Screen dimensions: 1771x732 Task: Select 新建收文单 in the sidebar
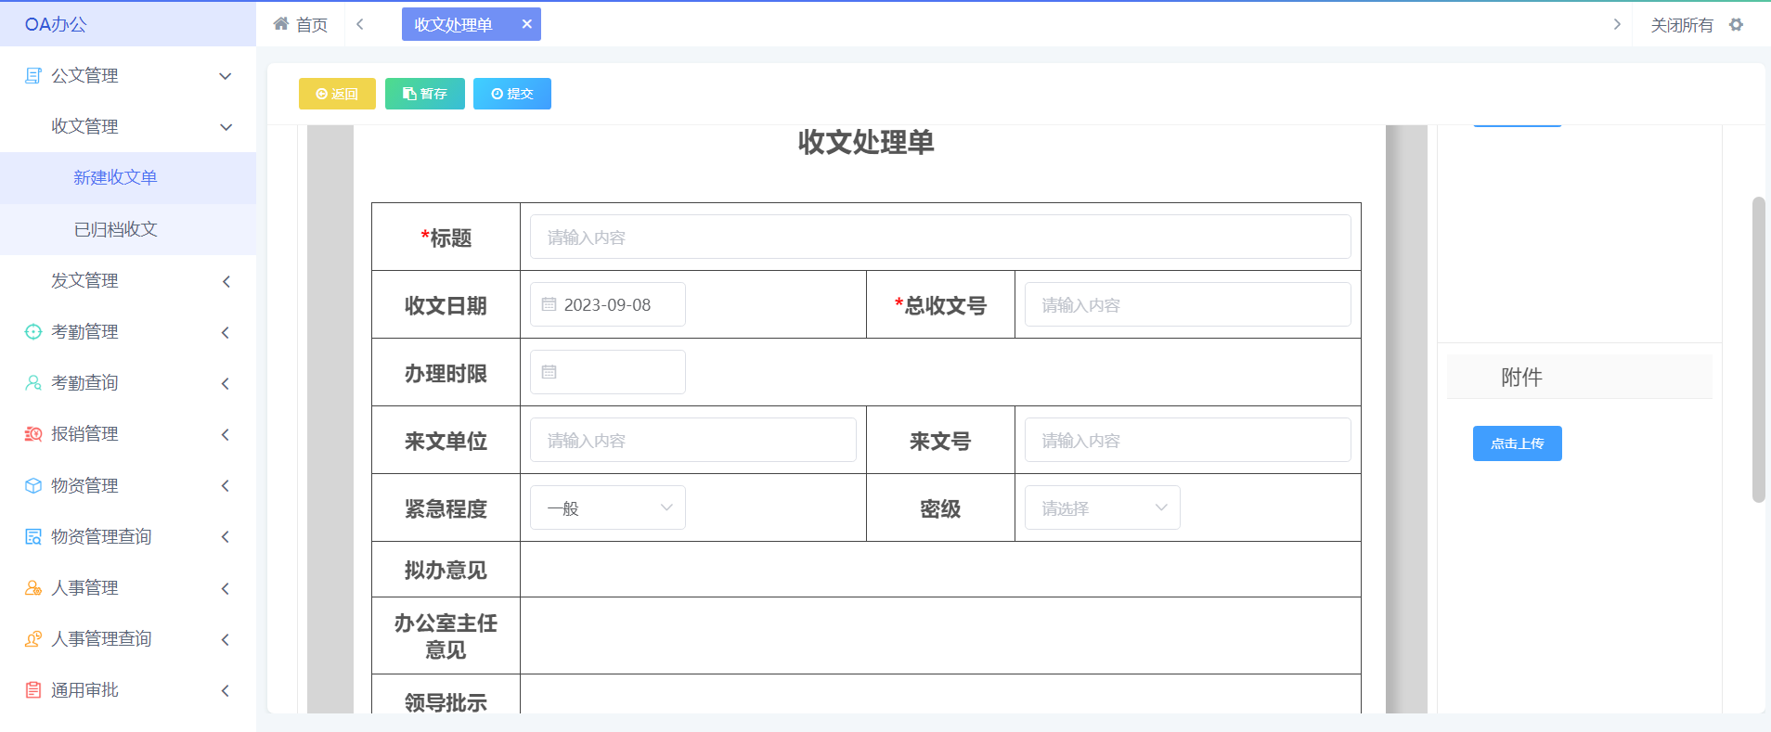(116, 177)
